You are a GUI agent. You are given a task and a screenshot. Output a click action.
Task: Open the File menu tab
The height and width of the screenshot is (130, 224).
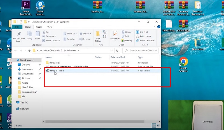pyautogui.click(x=17, y=27)
